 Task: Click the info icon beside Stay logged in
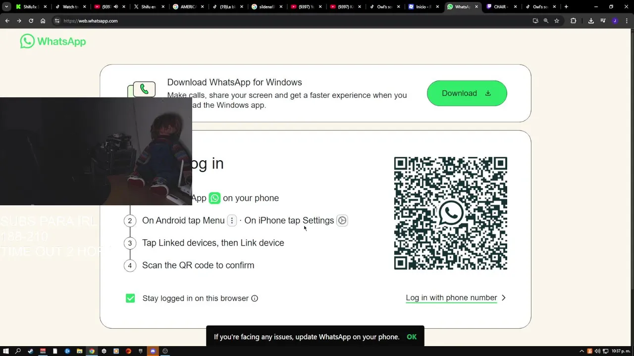(255, 298)
